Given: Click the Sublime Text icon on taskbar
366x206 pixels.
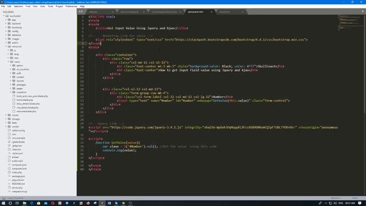Looking at the screenshot, I should tap(102, 203).
